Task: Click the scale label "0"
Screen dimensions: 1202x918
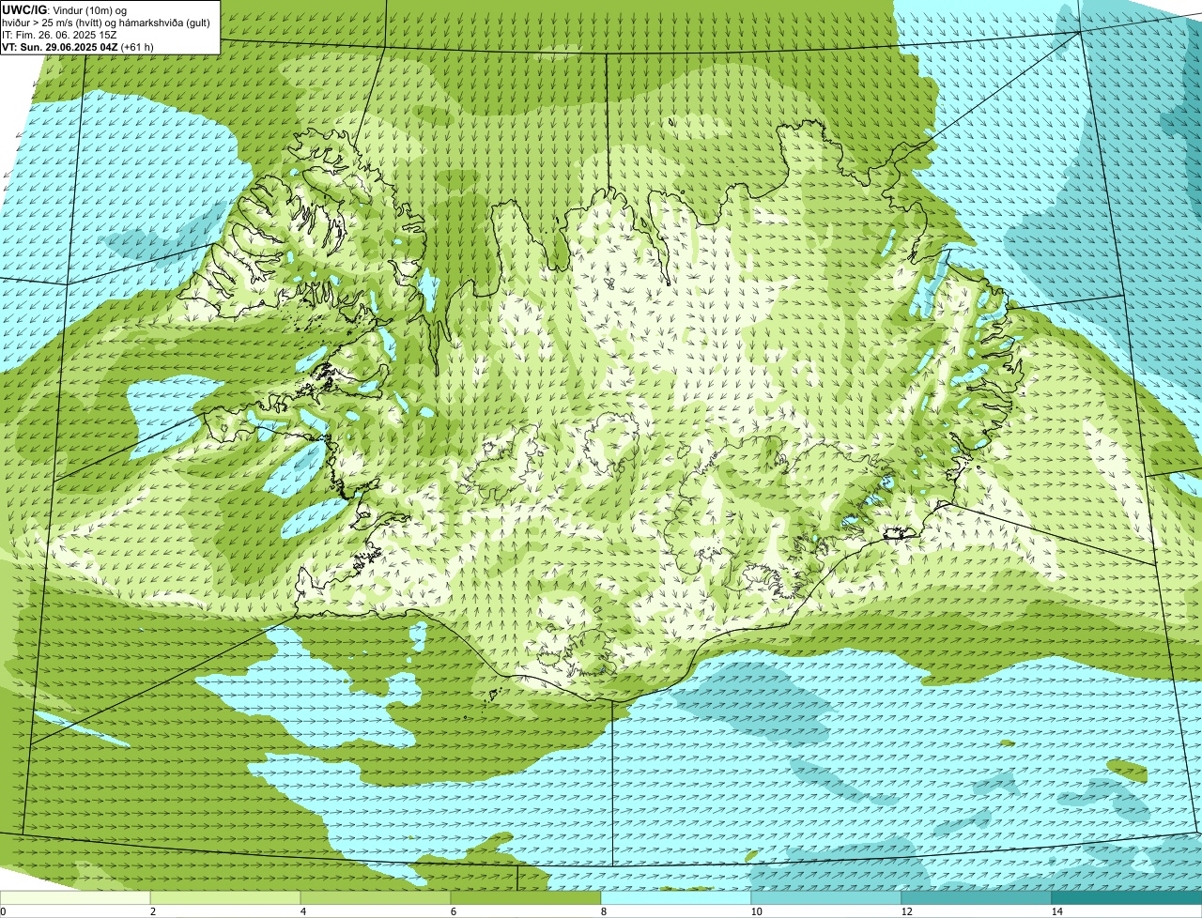Action: [3, 911]
